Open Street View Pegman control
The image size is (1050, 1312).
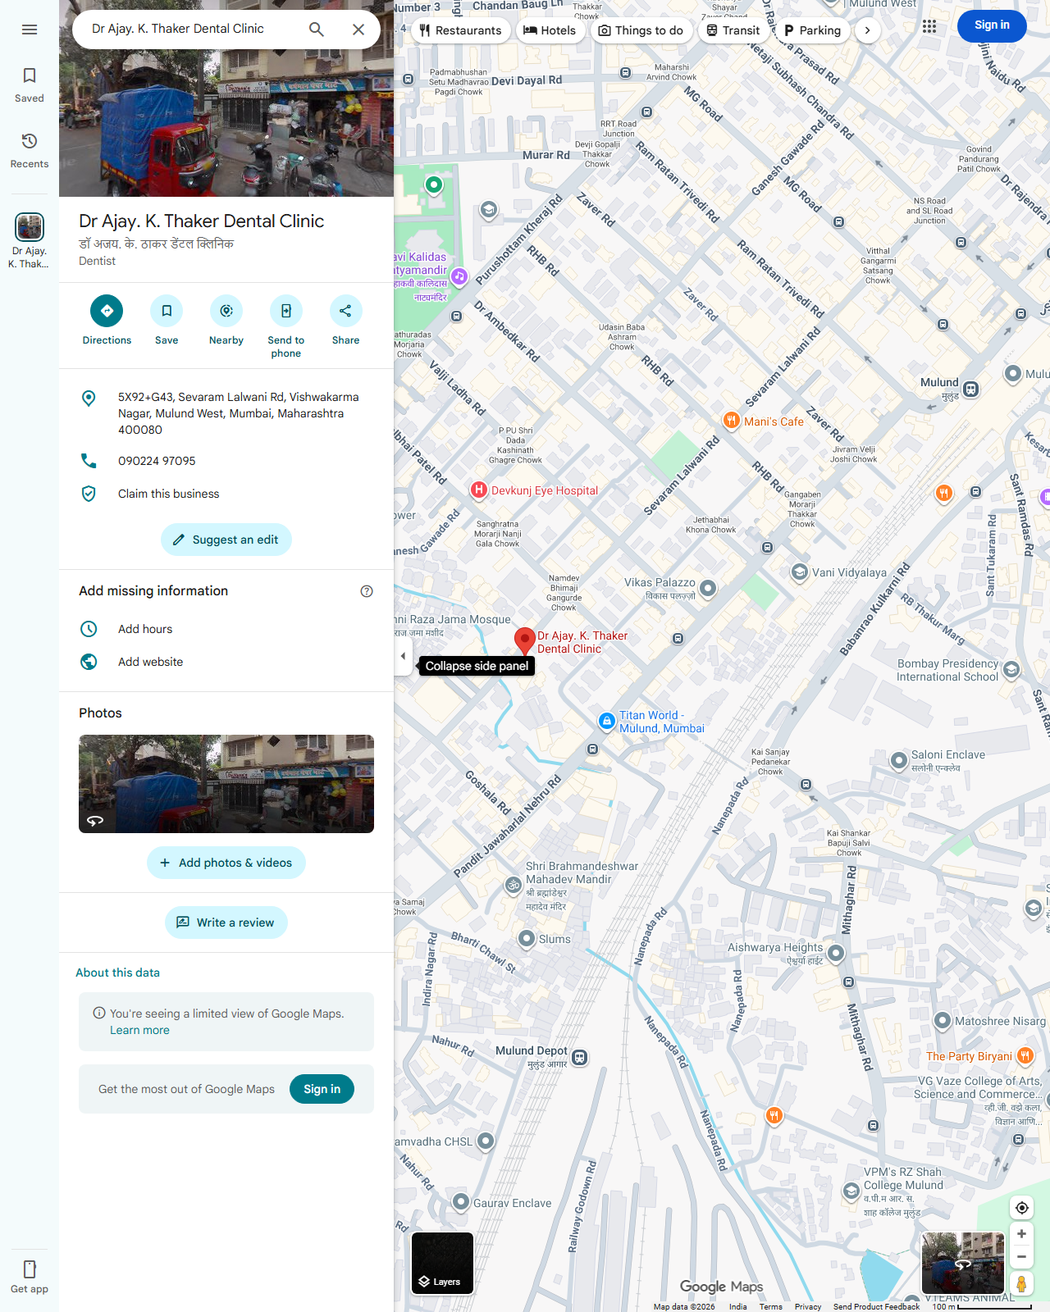1022,1283
